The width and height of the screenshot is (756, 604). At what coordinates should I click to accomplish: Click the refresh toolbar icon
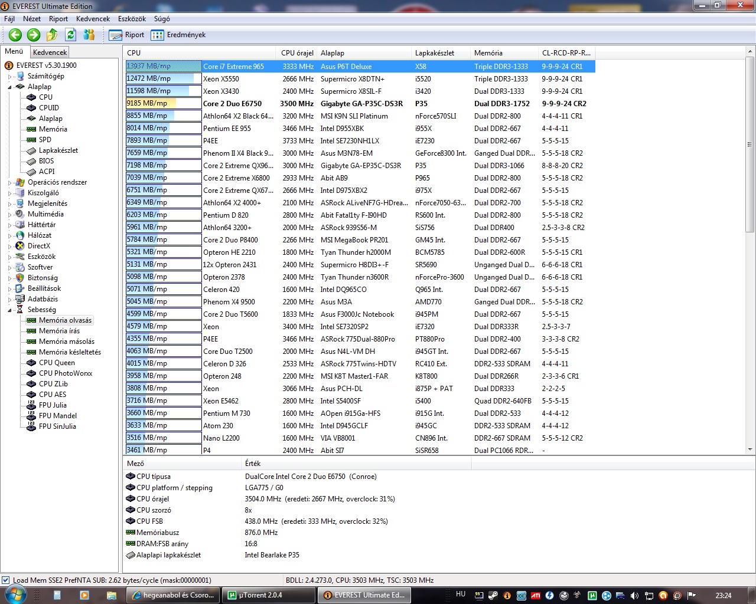(70, 35)
